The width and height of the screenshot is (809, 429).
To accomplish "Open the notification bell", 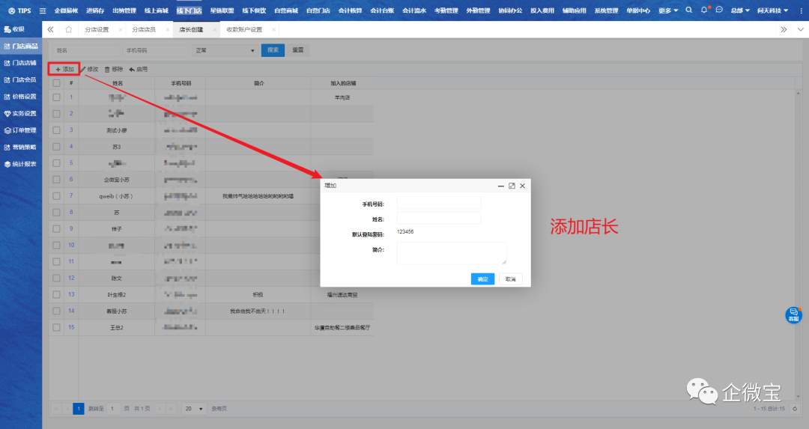I will (704, 10).
